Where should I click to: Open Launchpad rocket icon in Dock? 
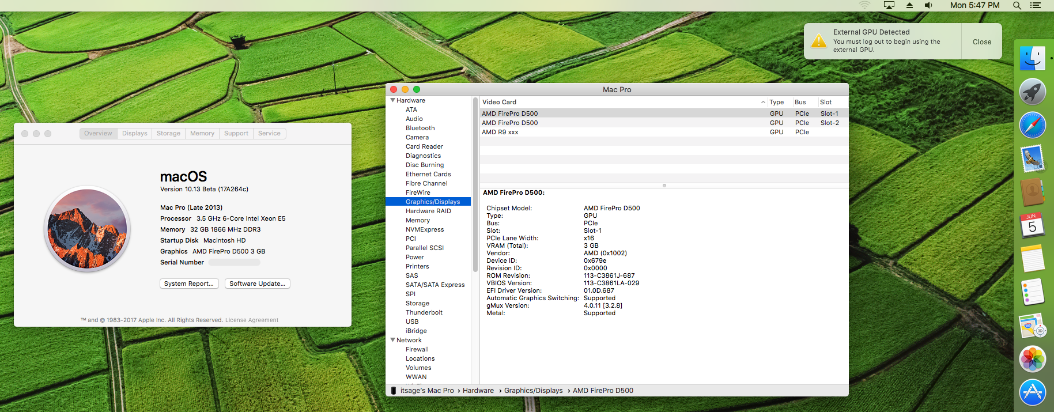(x=1032, y=92)
